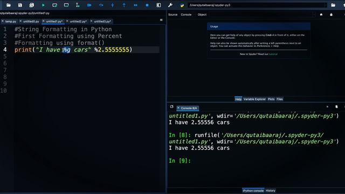345x194 pixels.
Task: Maximize the current pane
Action: click(158, 5)
